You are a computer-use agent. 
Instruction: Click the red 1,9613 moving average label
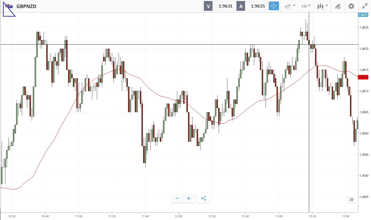click(363, 77)
